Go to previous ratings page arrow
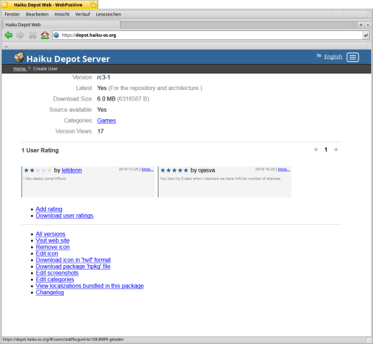The image size is (373, 344). [315, 150]
